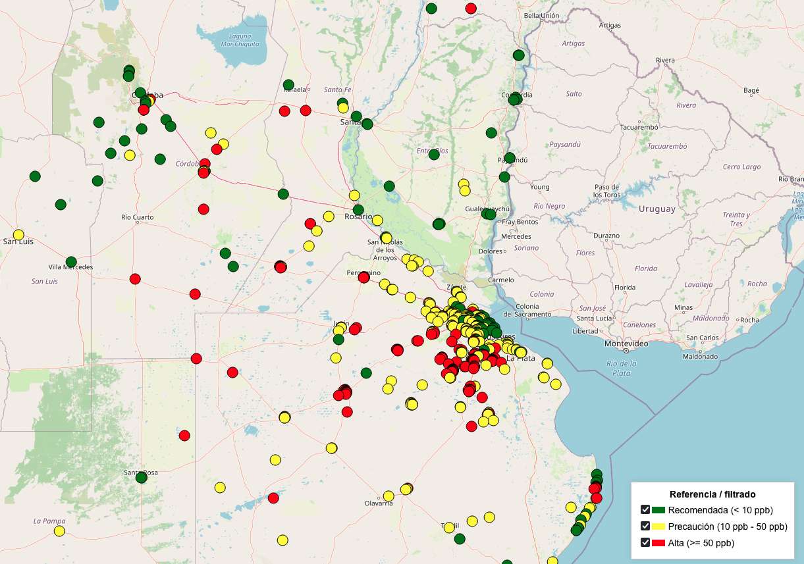This screenshot has height=564, width=804.
Task: Uncheck the Recomendada (< 10 ppb) checkbox
Action: click(x=645, y=510)
